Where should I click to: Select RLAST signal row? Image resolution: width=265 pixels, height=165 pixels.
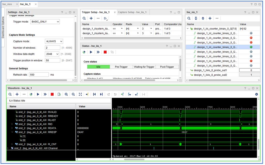(x=37, y=120)
